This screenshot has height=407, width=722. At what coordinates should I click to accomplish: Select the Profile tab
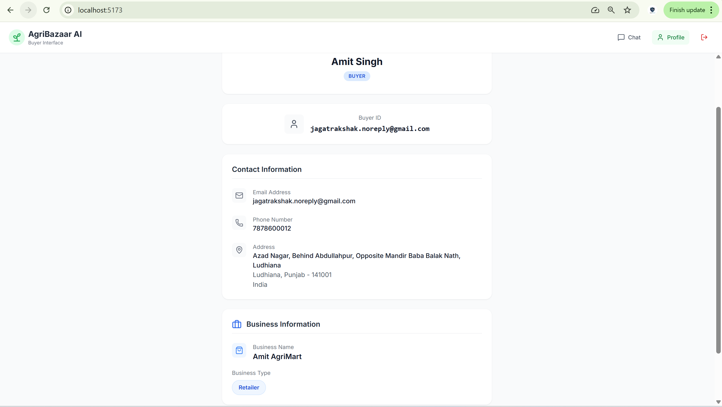pyautogui.click(x=671, y=37)
